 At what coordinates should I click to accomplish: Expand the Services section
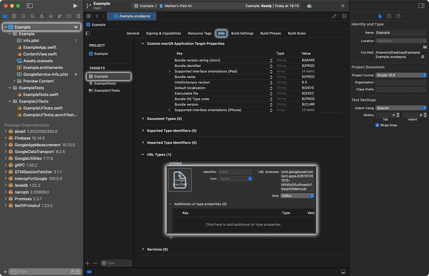(x=143, y=249)
